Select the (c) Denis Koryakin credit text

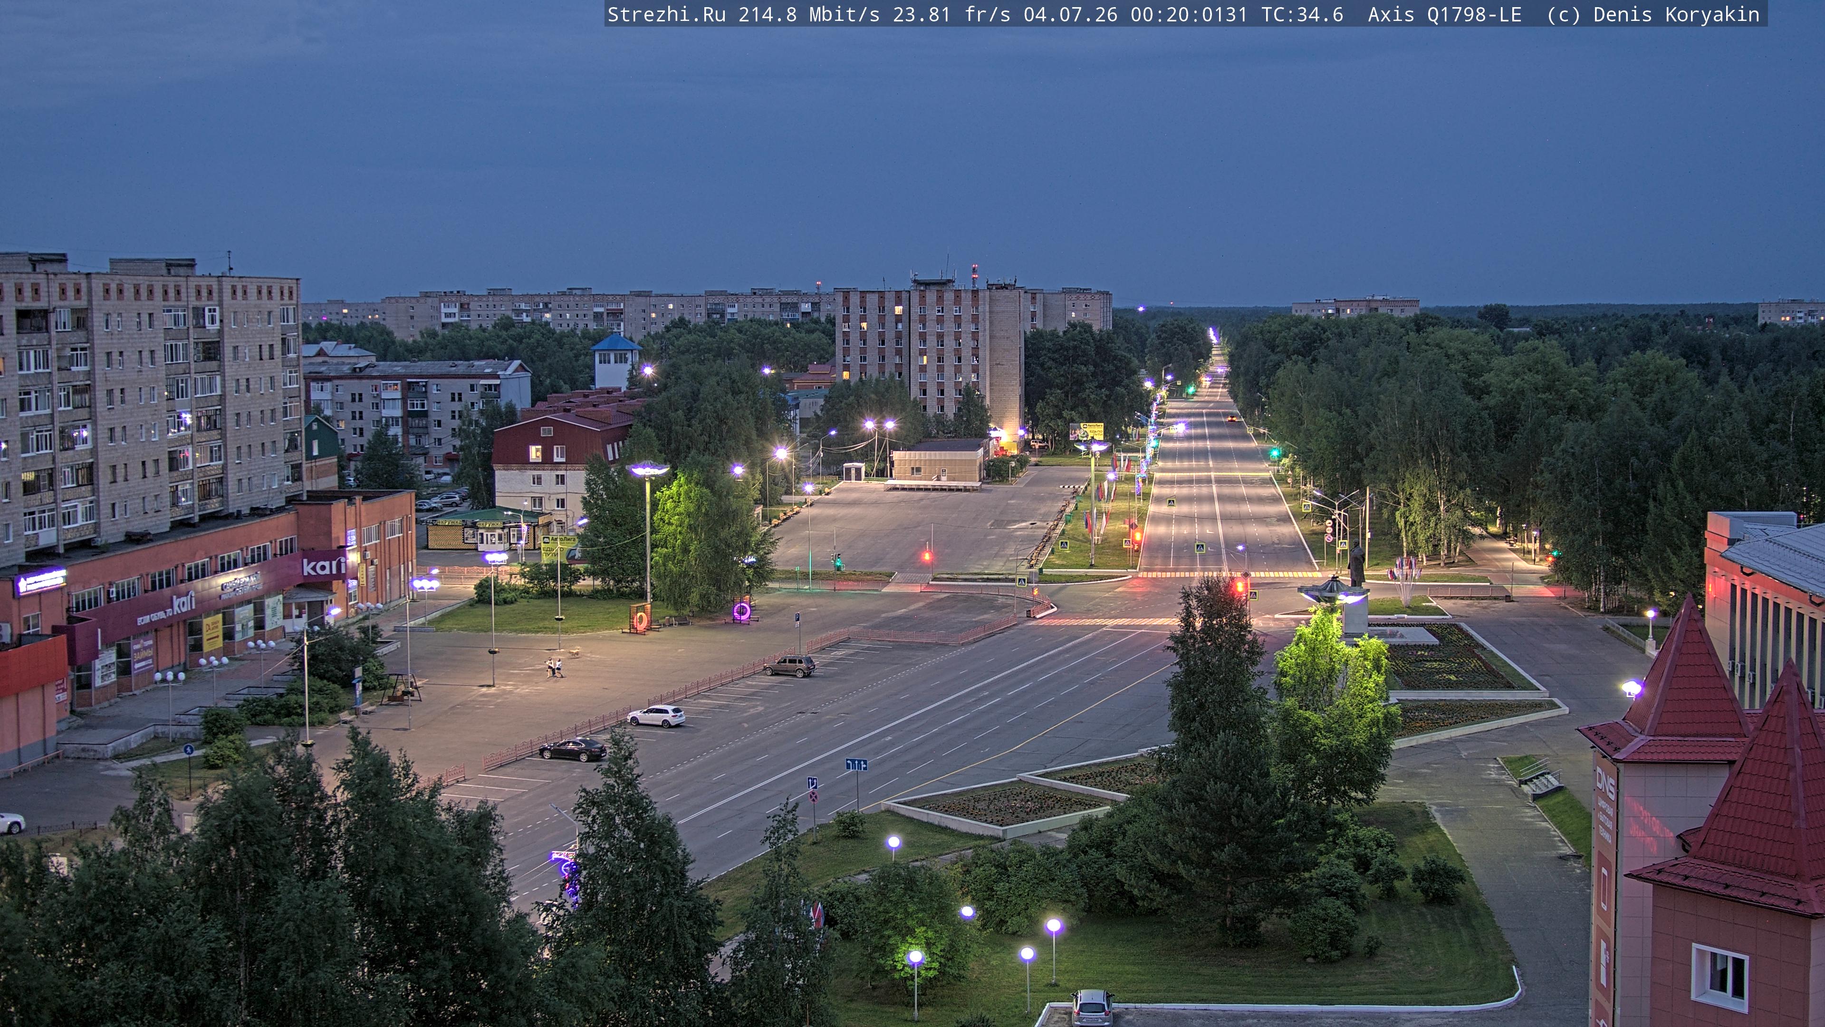click(x=1653, y=15)
